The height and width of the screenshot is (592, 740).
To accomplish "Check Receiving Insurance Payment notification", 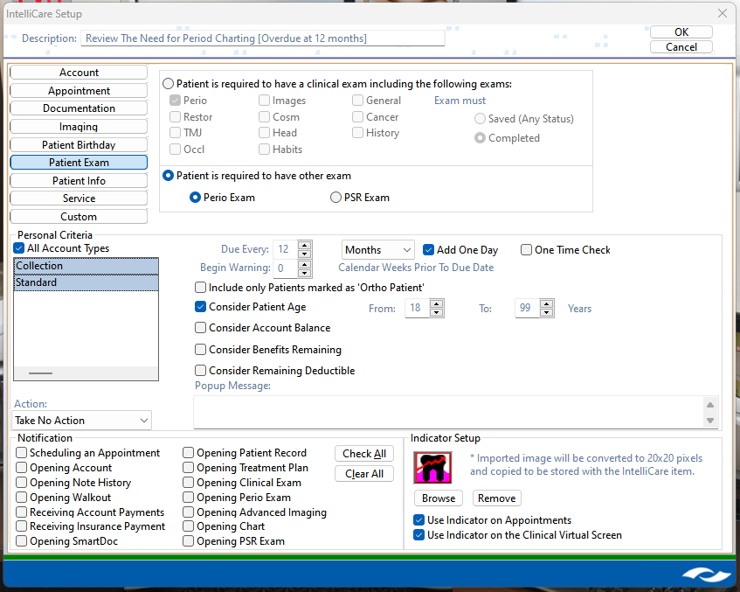I will 21,526.
